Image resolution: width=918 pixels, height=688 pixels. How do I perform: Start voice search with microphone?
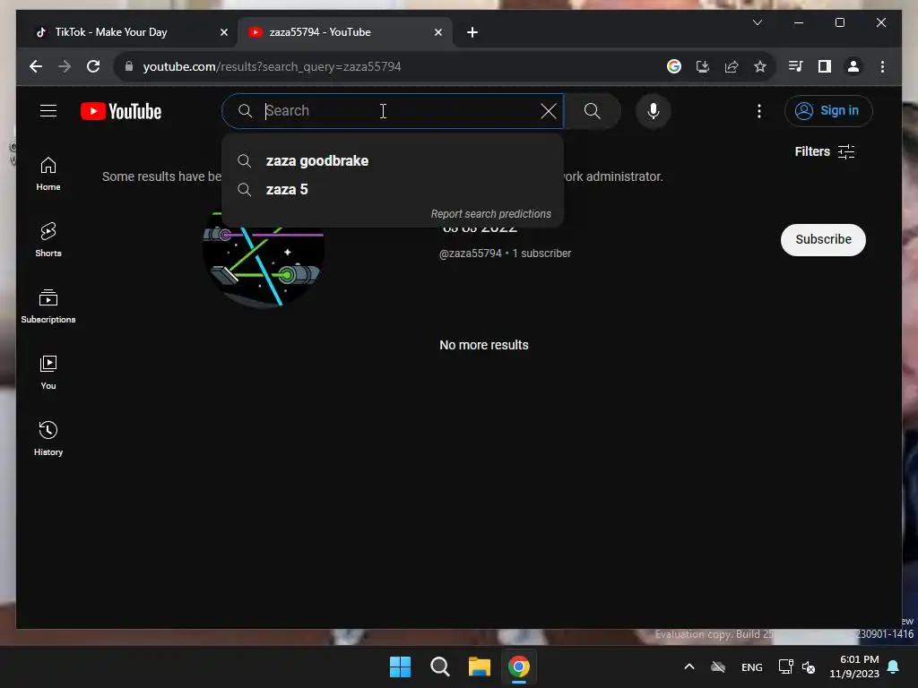654,111
